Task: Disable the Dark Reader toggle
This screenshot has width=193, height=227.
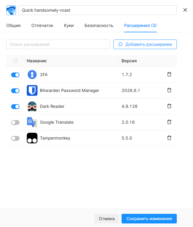Action: (x=15, y=107)
